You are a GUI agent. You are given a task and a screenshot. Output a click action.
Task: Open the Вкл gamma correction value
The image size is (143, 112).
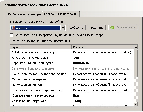[x=76, y=95]
